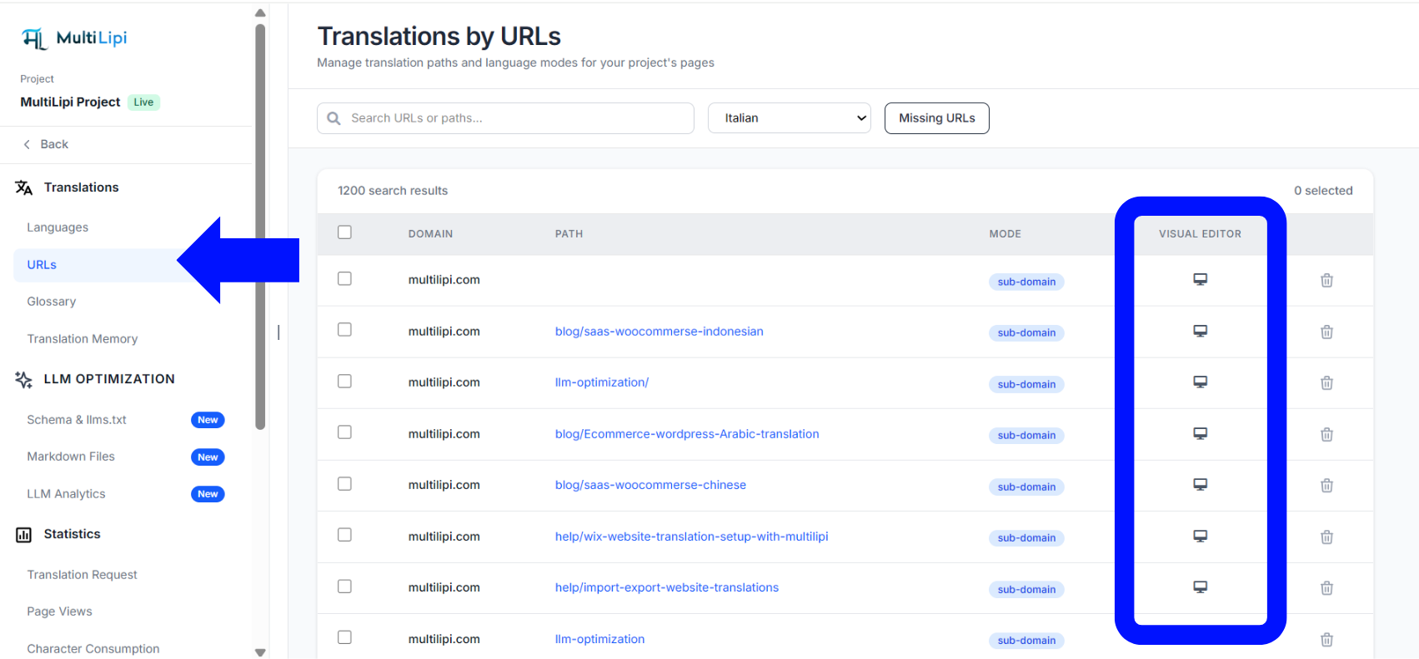The image size is (1419, 659).
Task: Open the help/wix-website-translation-setup-with-multilipi link
Action: (x=692, y=537)
